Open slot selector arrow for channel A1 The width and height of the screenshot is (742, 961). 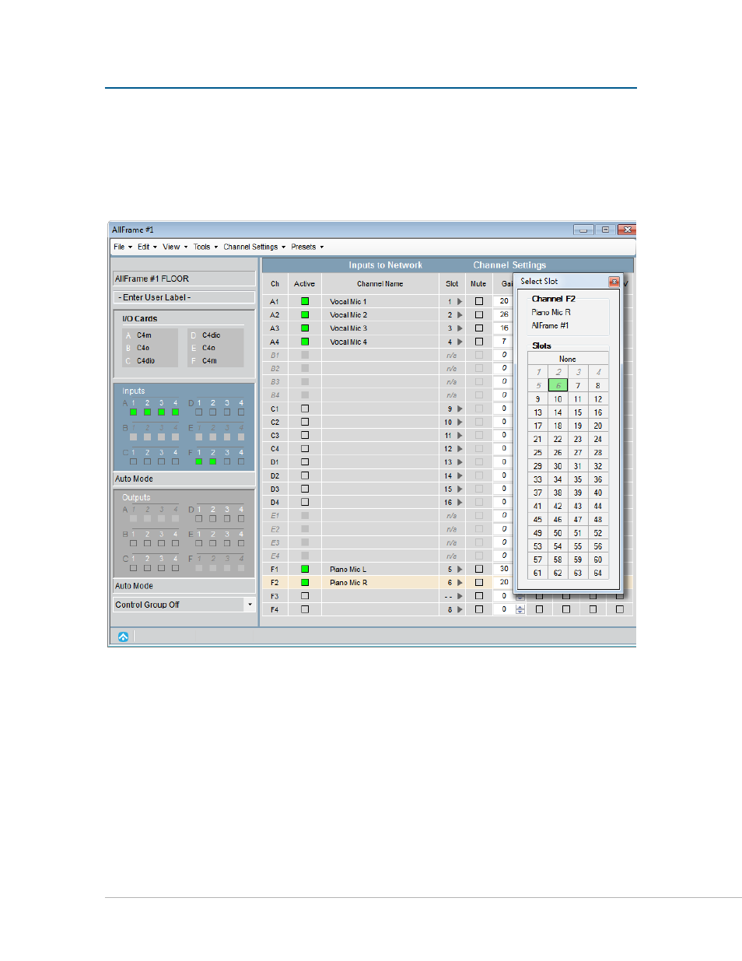(460, 301)
